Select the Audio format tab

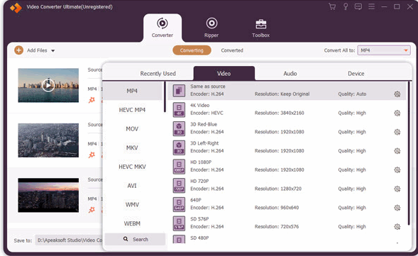(290, 73)
